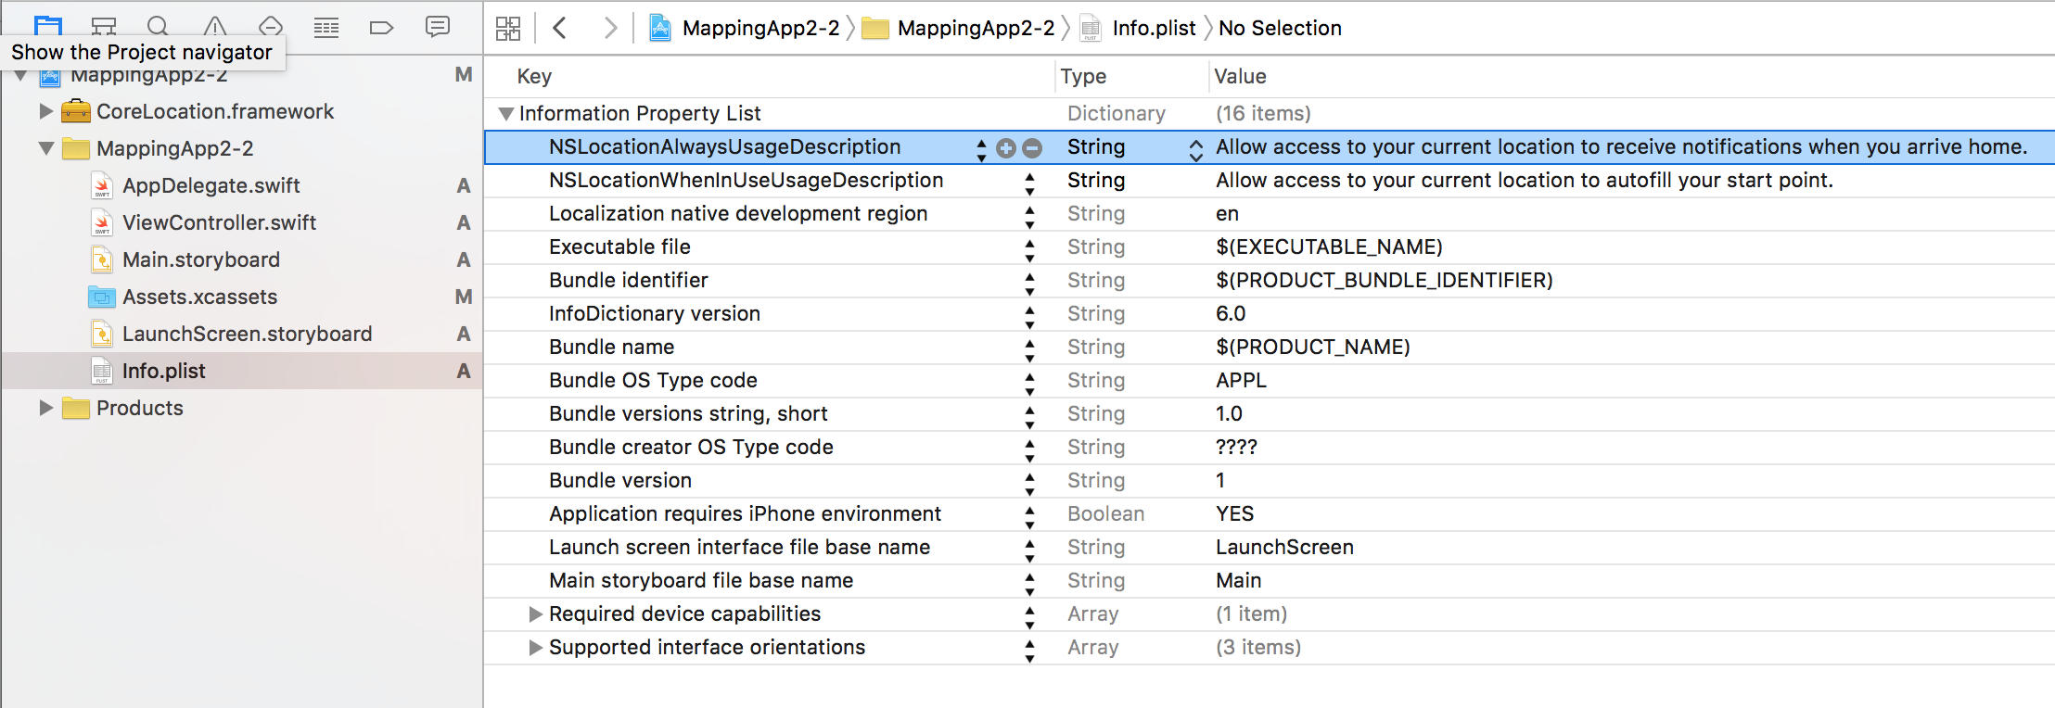Select the Localization native development region row
2055x708 pixels.
[1269, 213]
